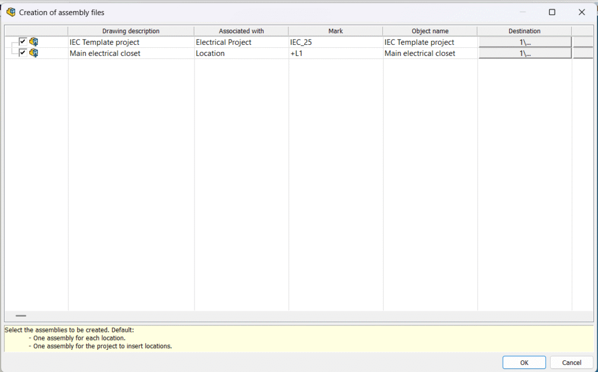The height and width of the screenshot is (372, 598).
Task: Uncheck the Main electrical closet checkbox
Action: click(23, 52)
